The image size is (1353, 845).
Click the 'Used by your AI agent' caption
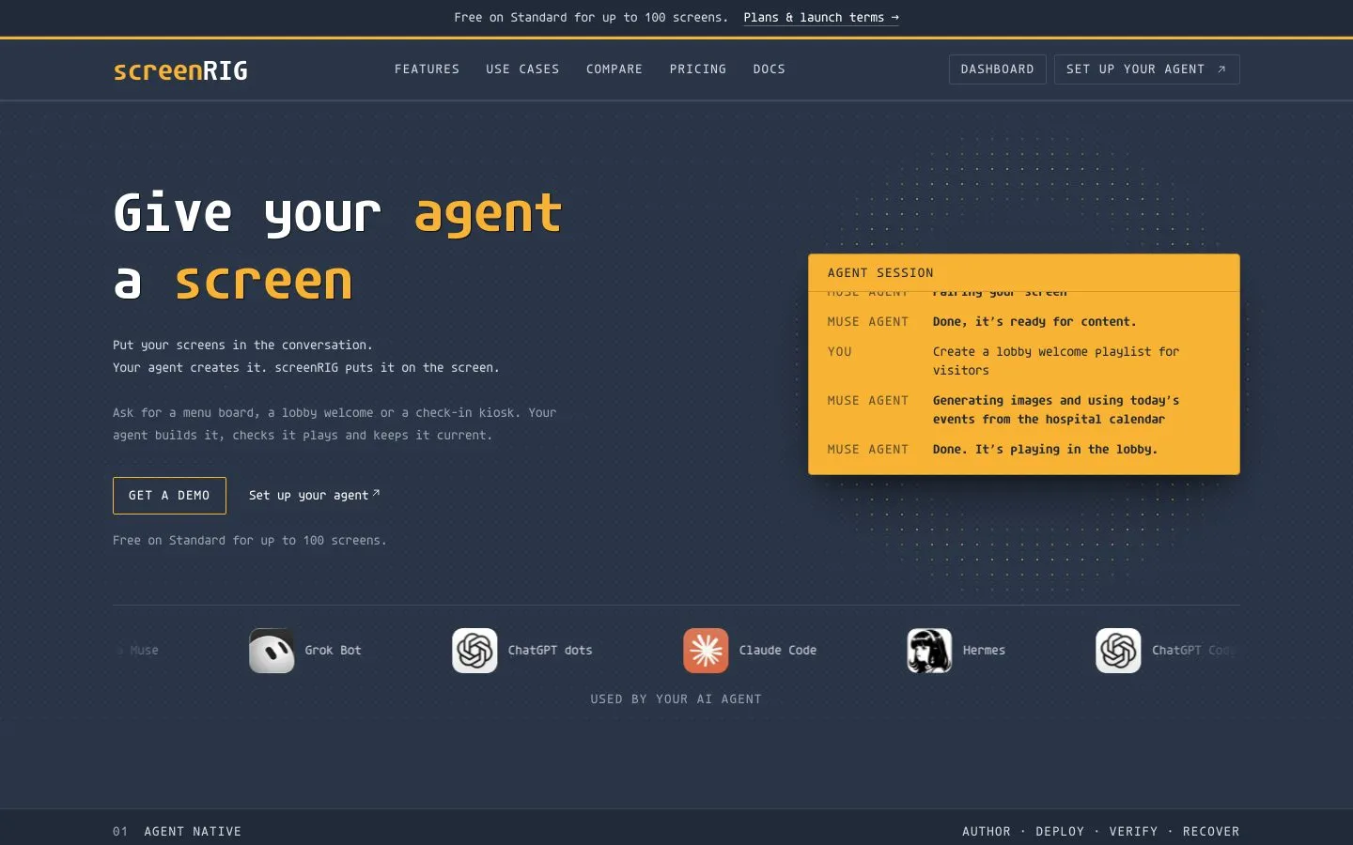click(676, 699)
